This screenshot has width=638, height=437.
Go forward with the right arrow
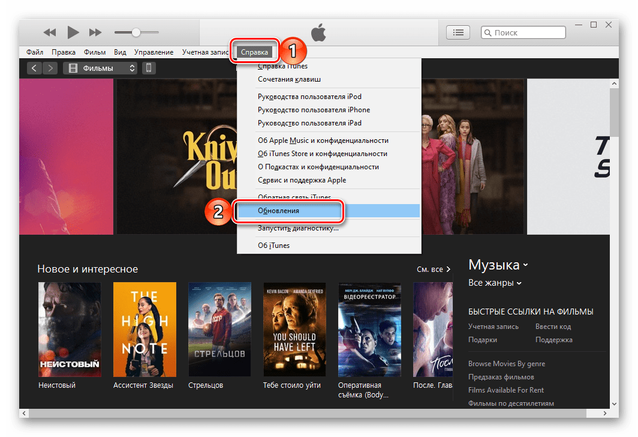click(50, 68)
